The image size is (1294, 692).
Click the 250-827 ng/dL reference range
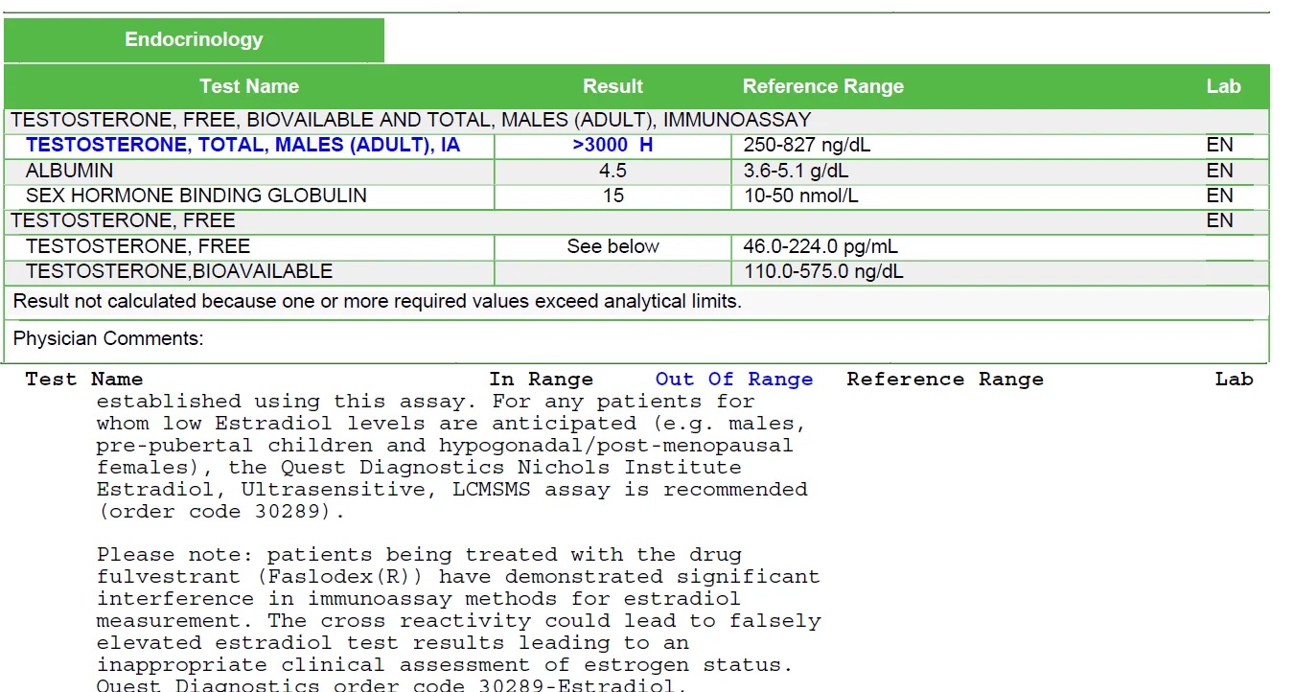pos(807,146)
